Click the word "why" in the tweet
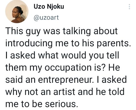This screenshot has height=110, width=136. tap(14, 92)
